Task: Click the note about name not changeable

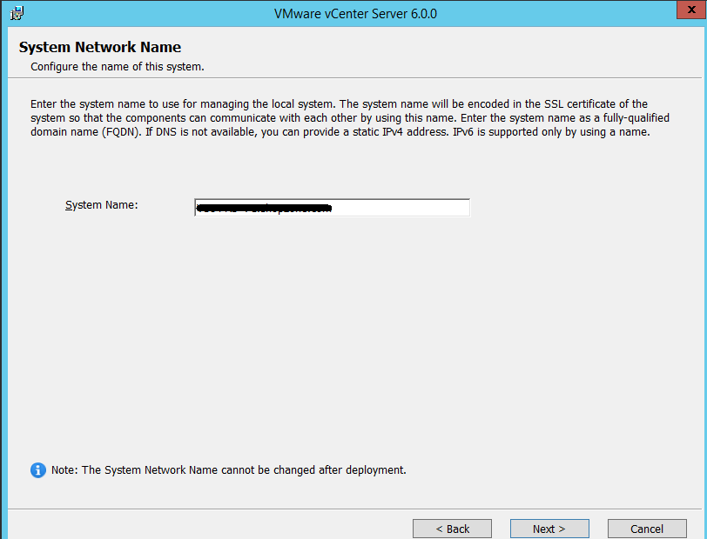Action: click(x=229, y=470)
